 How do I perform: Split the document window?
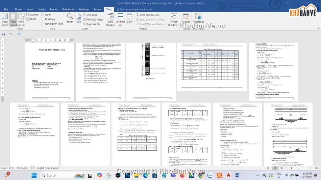tap(130, 18)
